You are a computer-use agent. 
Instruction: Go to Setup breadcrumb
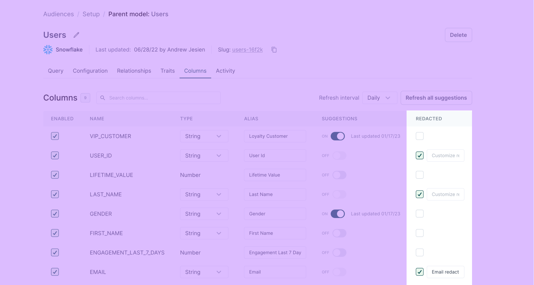91,14
